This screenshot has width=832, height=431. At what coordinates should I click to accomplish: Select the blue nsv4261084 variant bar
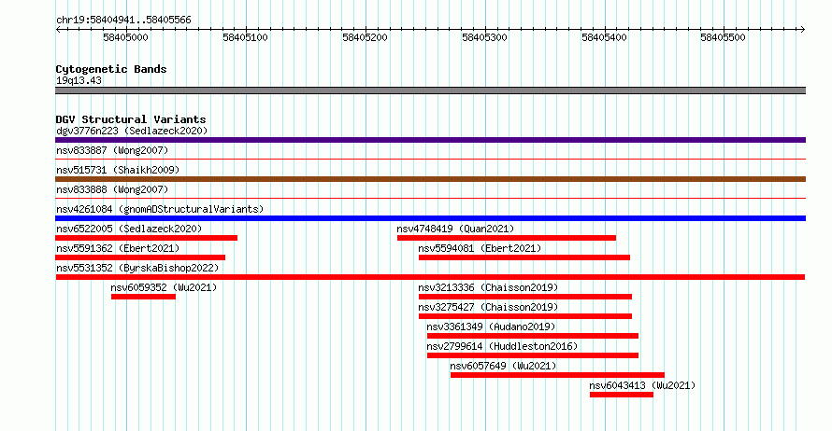tap(430, 218)
